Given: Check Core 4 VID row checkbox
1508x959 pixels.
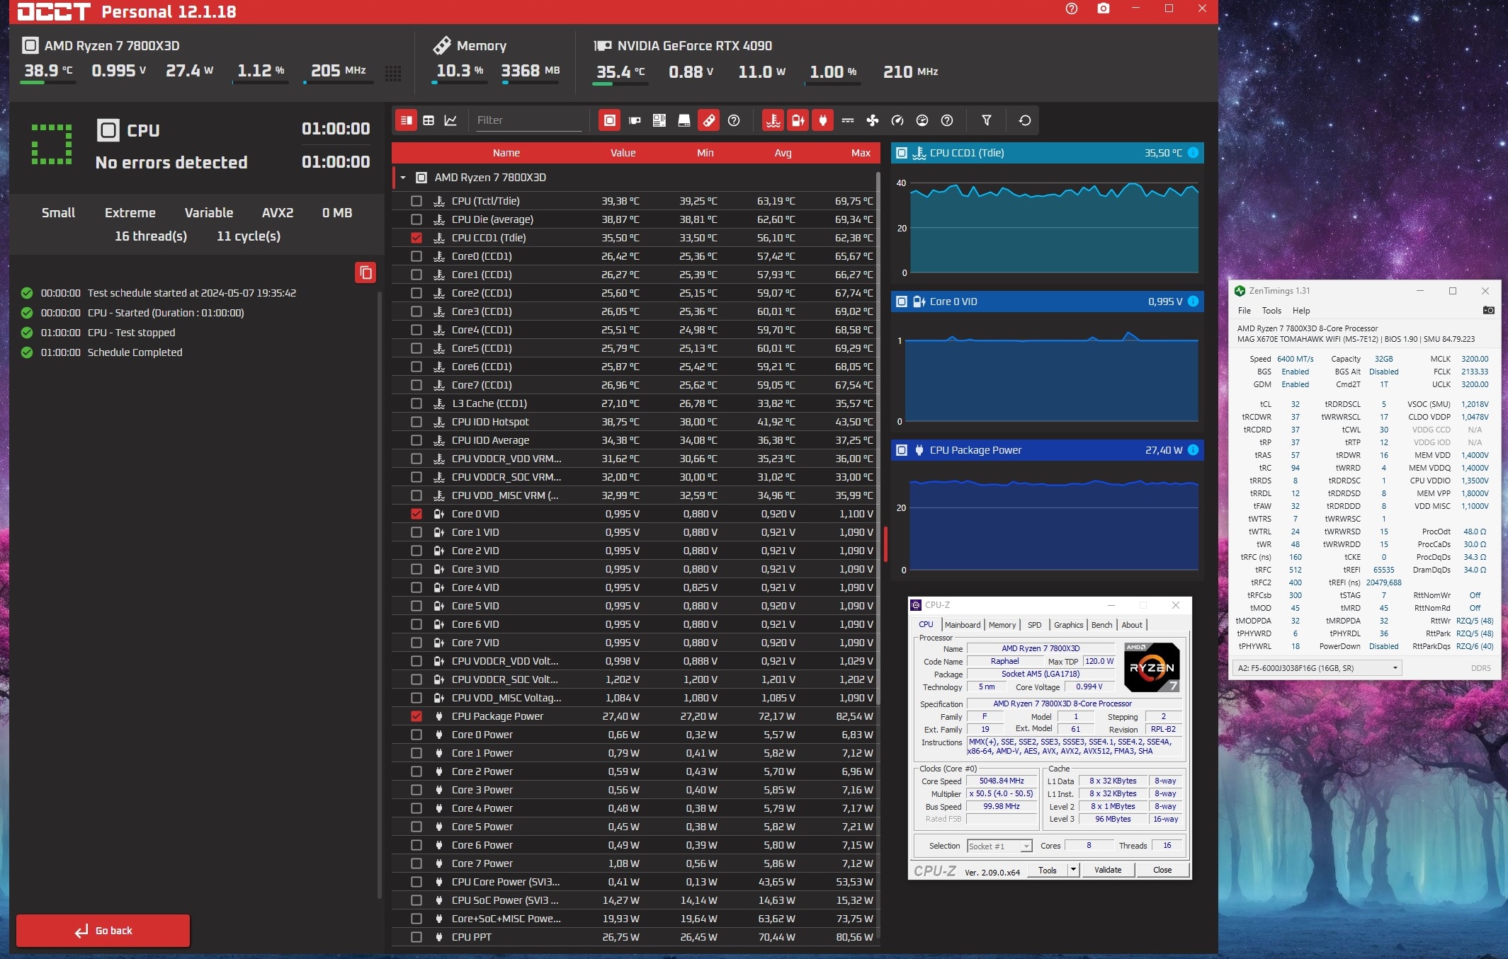Looking at the screenshot, I should point(416,587).
